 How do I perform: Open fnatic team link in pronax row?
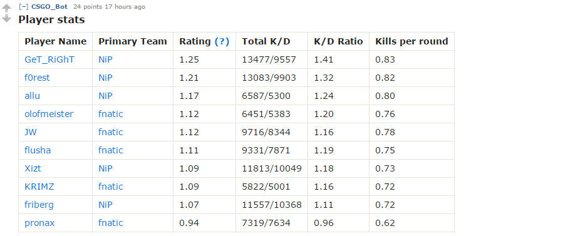point(111,223)
